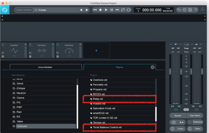This screenshot has height=133, width=209.
Task: Select Valve manufacturer folder
Action: point(43,122)
